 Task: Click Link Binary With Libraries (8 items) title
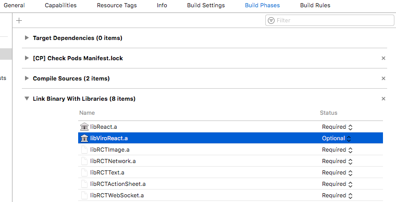[x=84, y=99]
